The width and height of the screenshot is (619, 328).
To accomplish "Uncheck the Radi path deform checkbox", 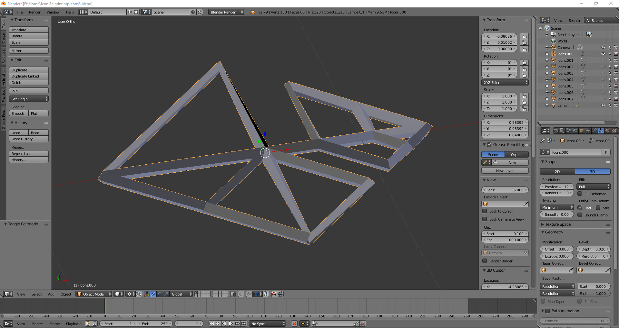I will click(580, 208).
